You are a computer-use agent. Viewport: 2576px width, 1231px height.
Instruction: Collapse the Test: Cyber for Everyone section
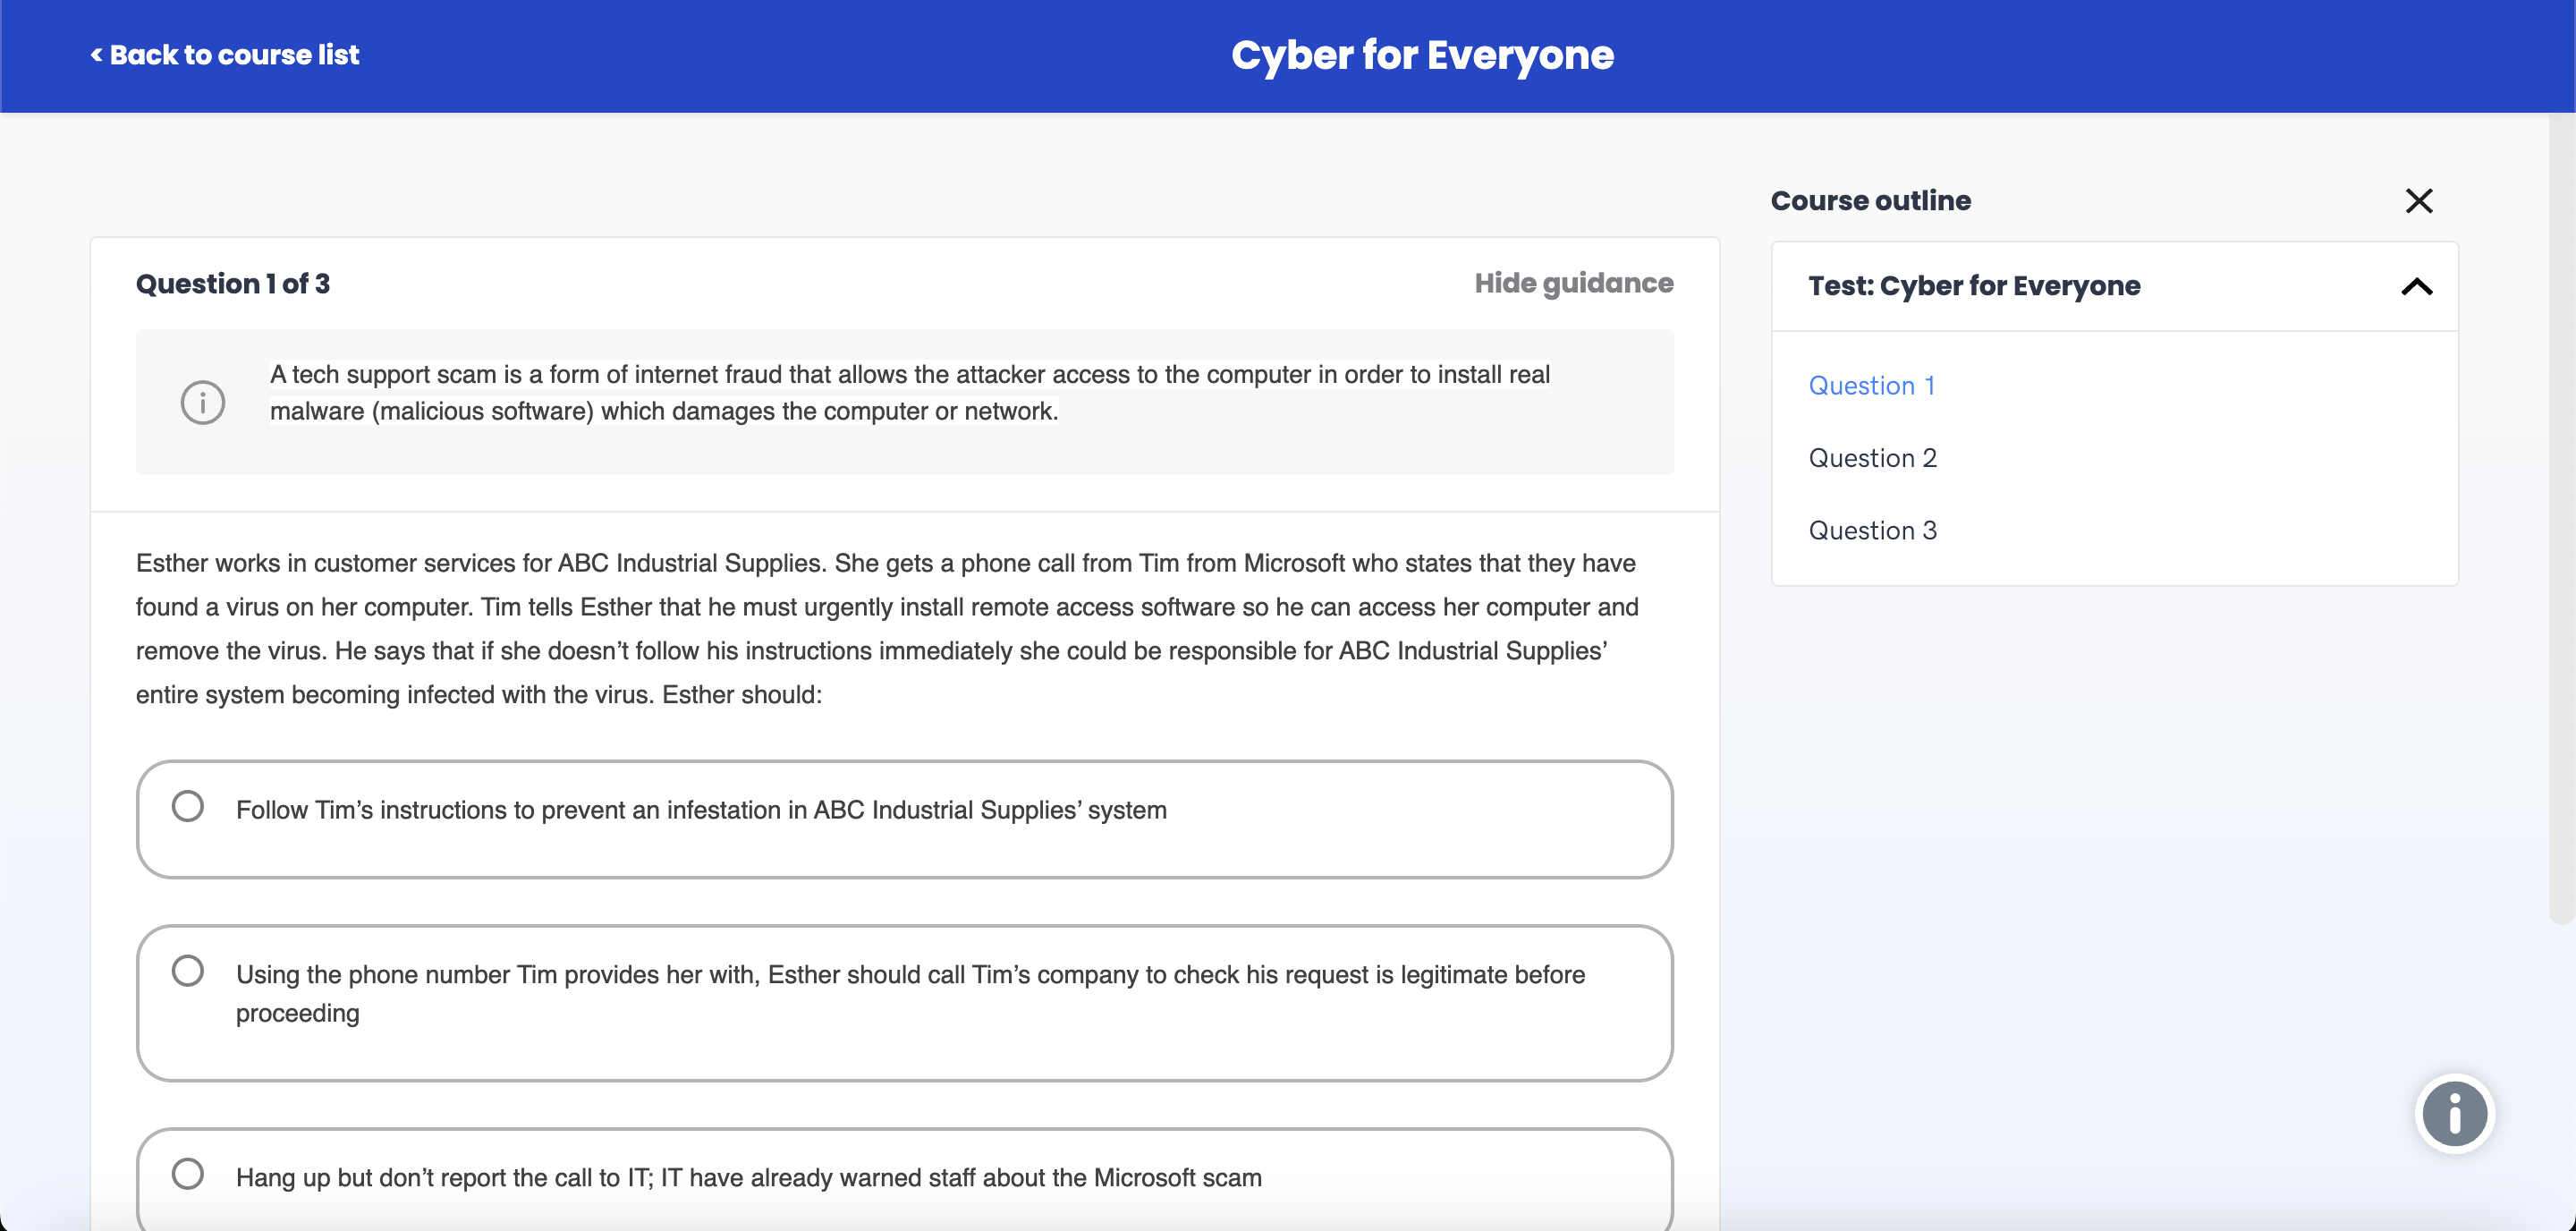[2416, 287]
